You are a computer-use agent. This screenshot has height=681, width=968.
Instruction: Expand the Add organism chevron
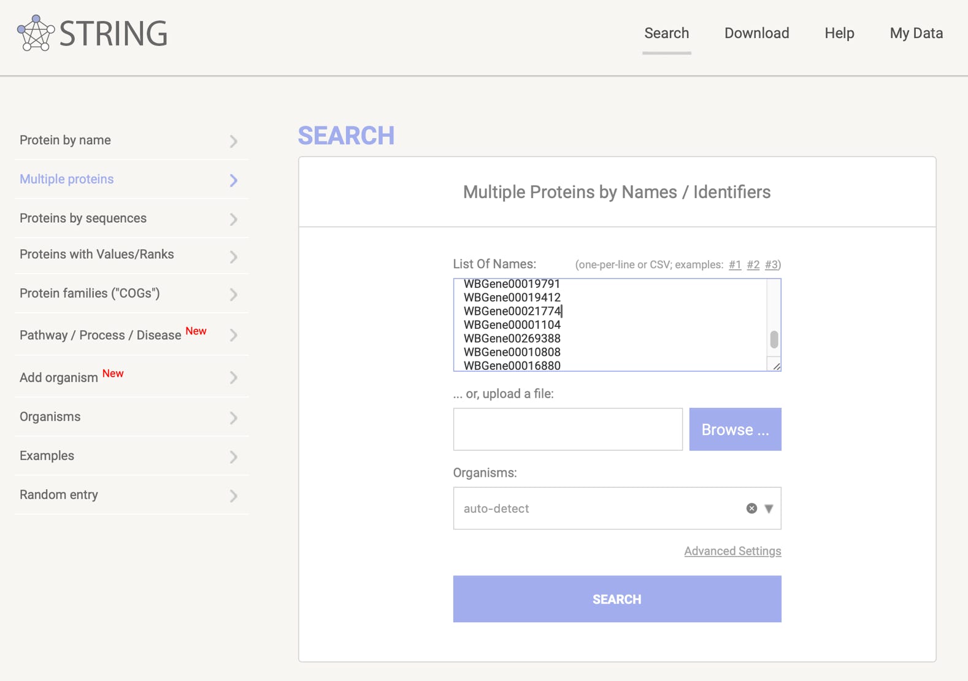tap(234, 377)
